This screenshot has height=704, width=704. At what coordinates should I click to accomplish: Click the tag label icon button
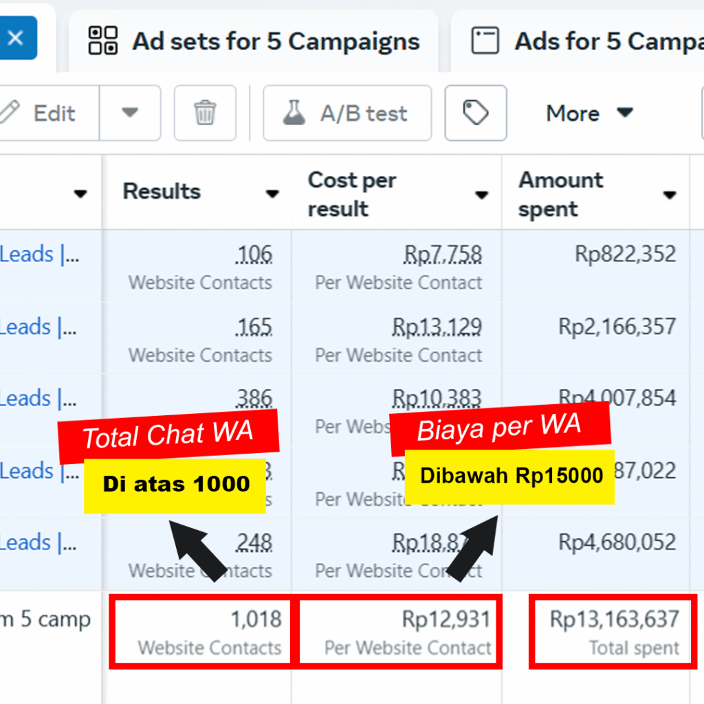pos(475,113)
